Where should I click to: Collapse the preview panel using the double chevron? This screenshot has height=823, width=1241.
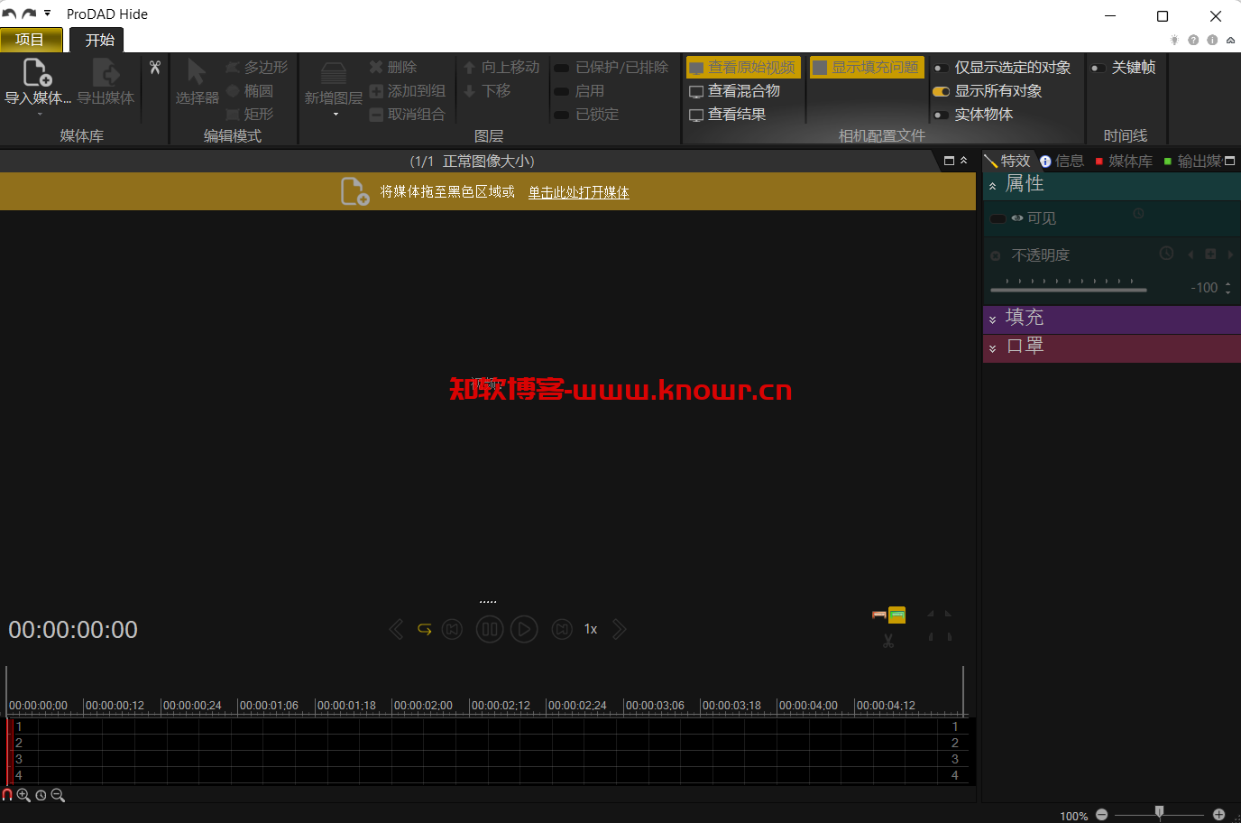pyautogui.click(x=963, y=161)
